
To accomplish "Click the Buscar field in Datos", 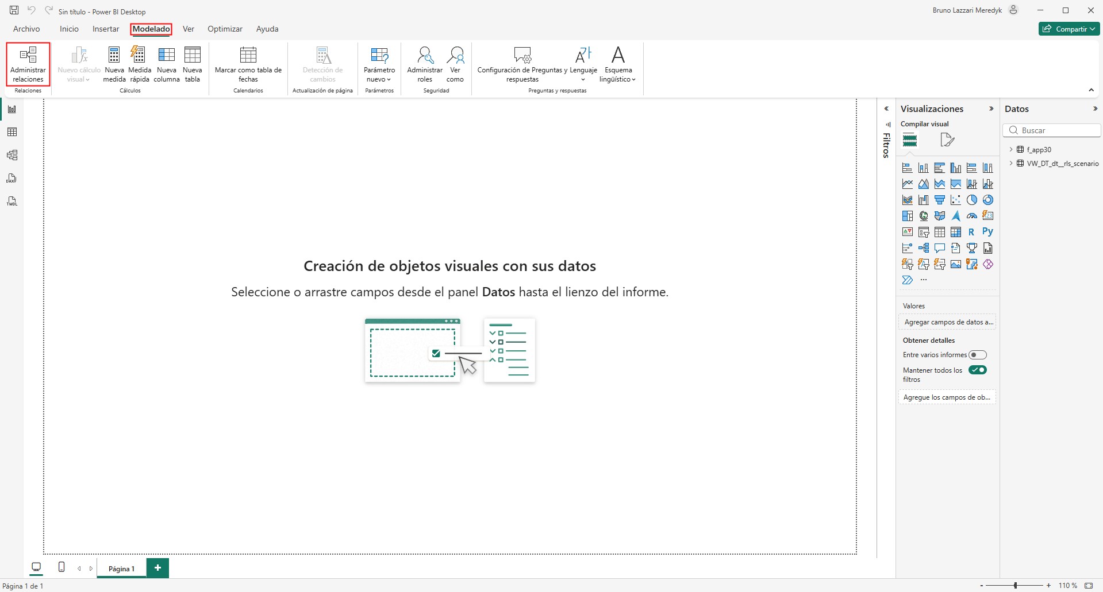I will pyautogui.click(x=1052, y=130).
